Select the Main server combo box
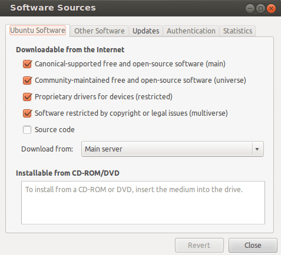Image resolution: width=281 pixels, height=255 pixels. 173,149
